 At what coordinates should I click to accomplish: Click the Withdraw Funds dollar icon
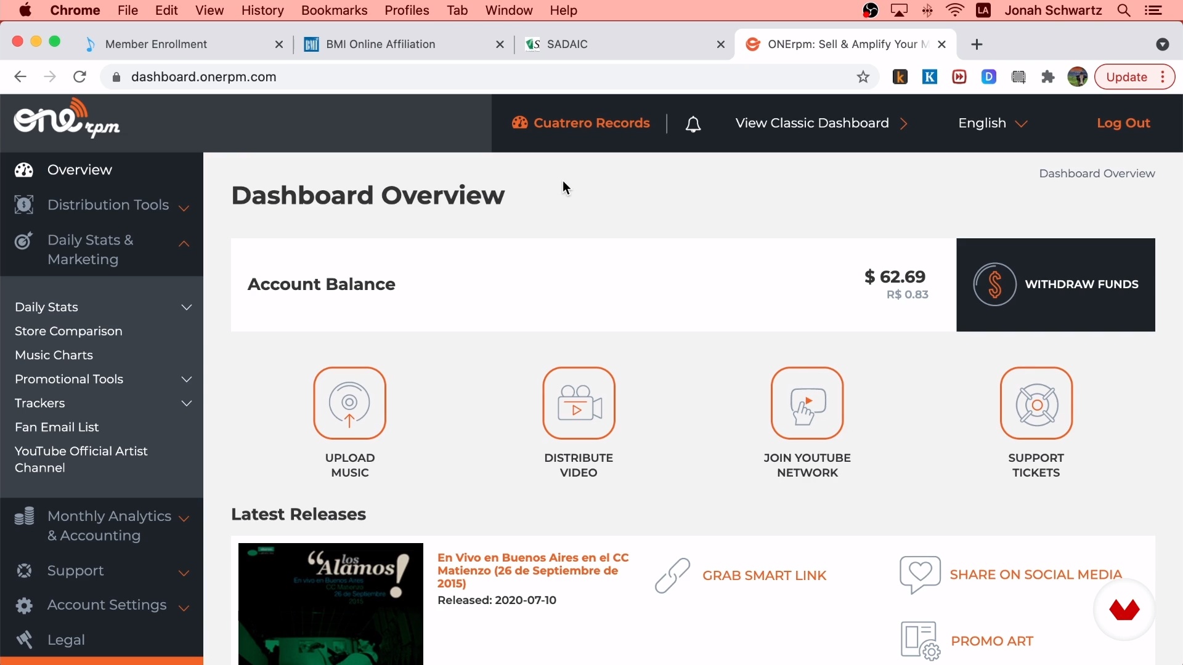point(994,284)
